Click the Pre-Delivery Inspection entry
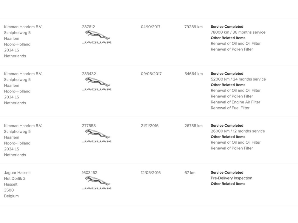The image size is (298, 223). (x=232, y=178)
